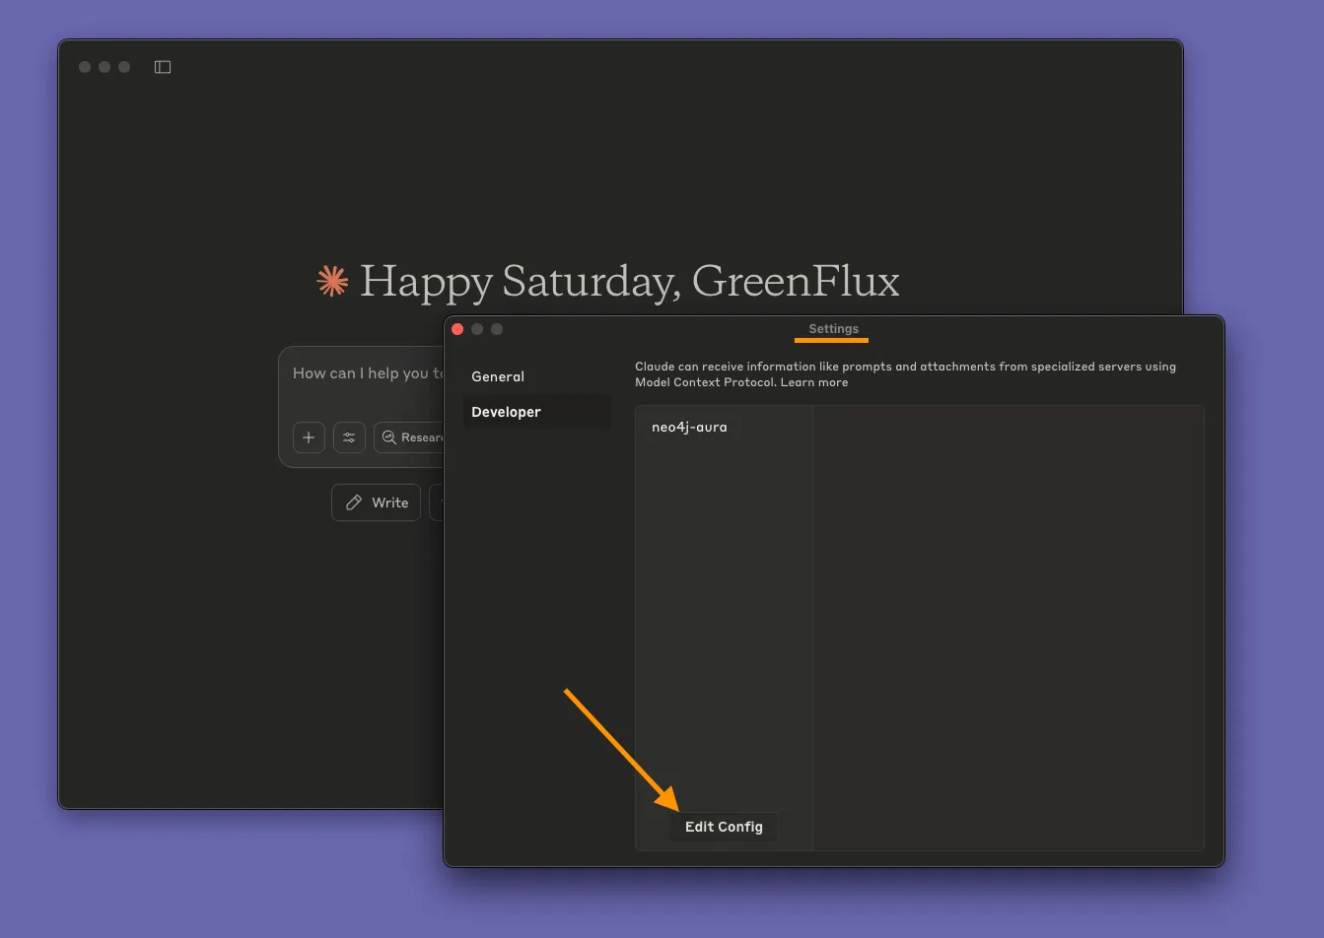Select the neo4j-aura server entry
Viewport: 1324px width, 938px height.
689,427
